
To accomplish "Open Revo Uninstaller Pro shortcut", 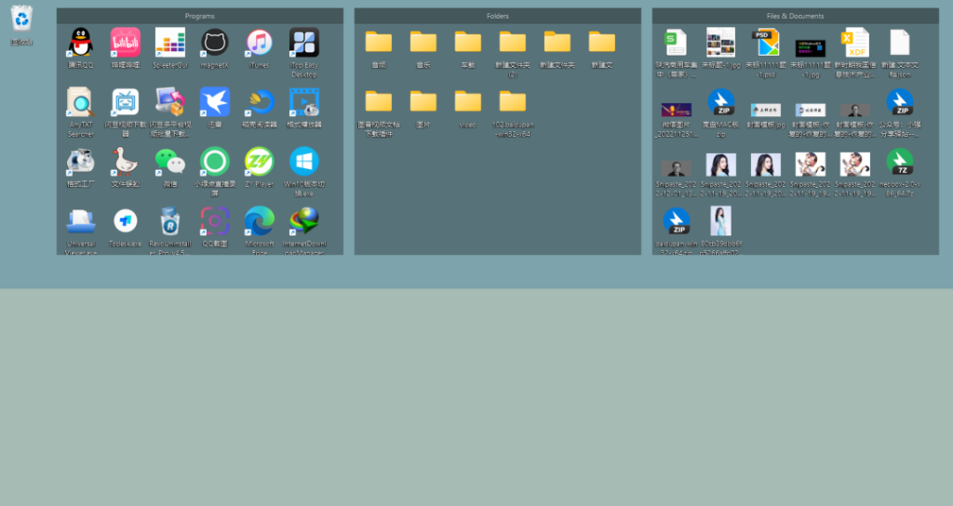I will tap(169, 221).
